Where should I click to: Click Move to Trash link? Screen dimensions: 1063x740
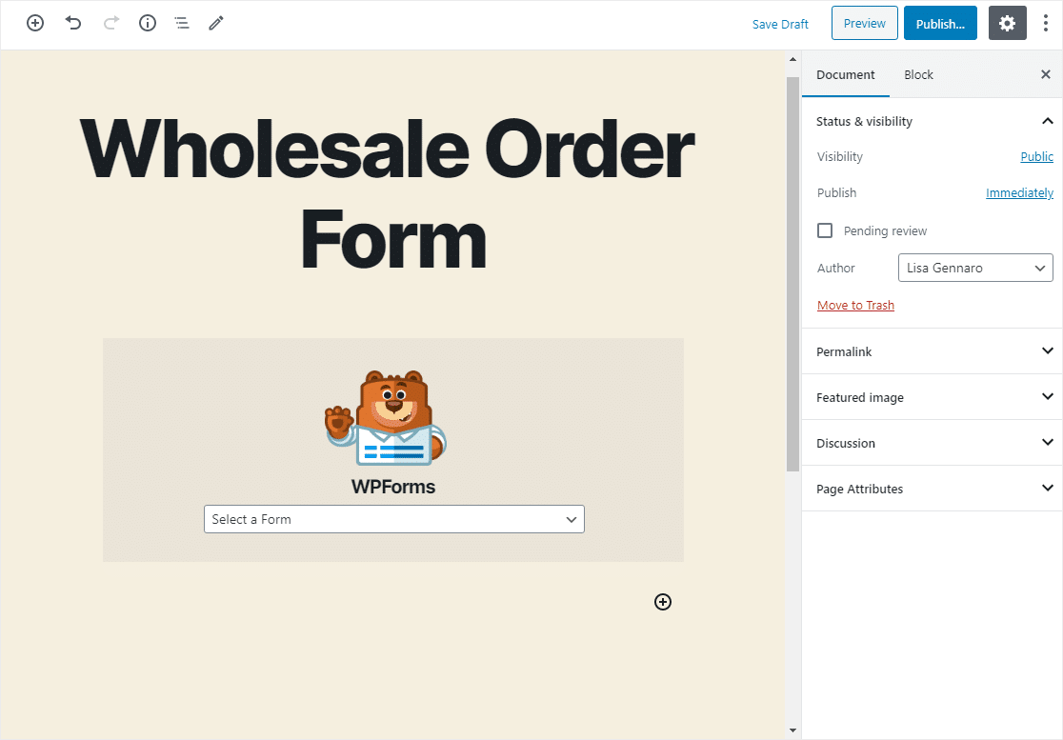point(855,305)
